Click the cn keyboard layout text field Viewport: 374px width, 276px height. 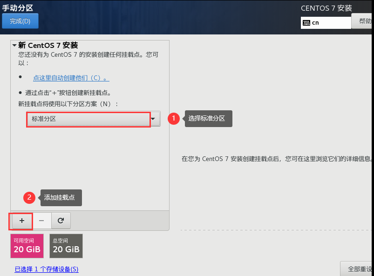click(331, 22)
